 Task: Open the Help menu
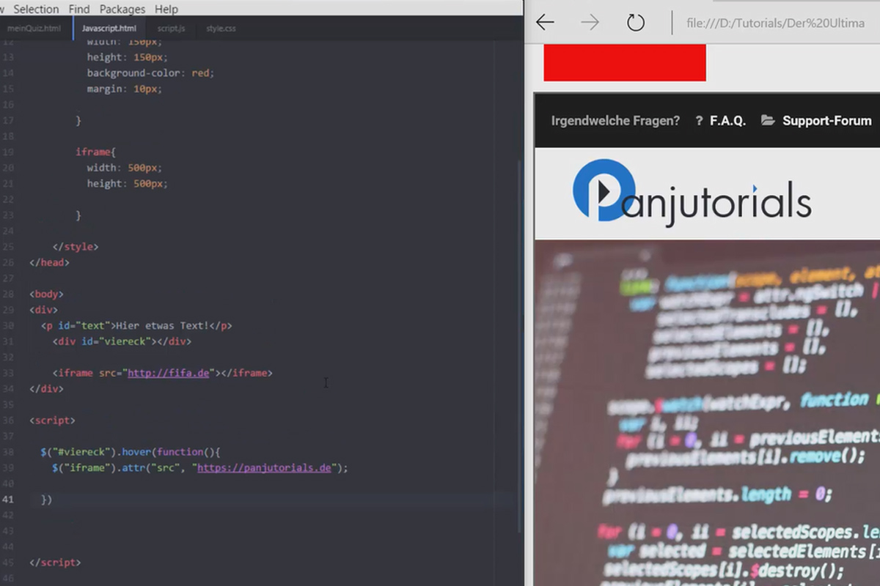pyautogui.click(x=166, y=9)
